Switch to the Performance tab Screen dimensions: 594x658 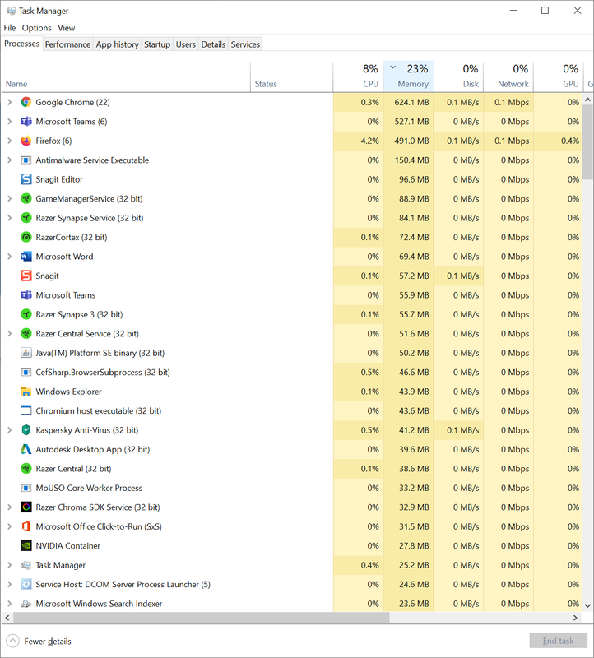(x=67, y=44)
